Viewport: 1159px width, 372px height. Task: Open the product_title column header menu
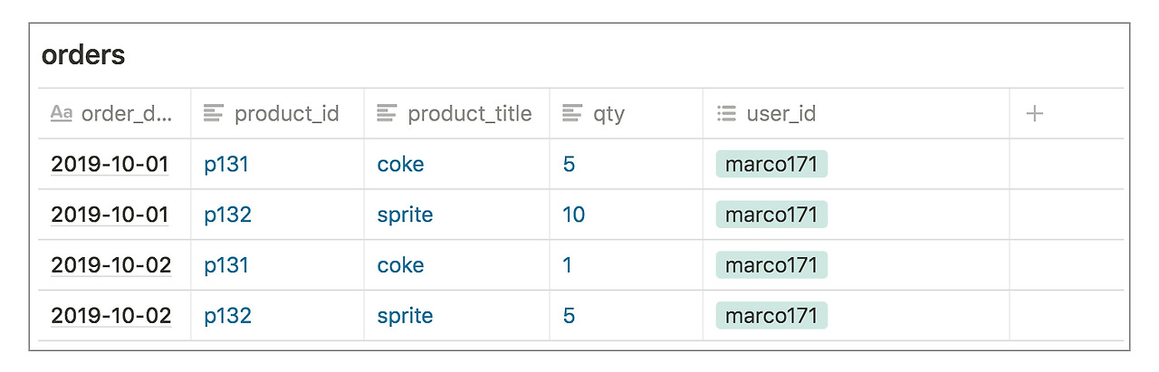coord(469,114)
